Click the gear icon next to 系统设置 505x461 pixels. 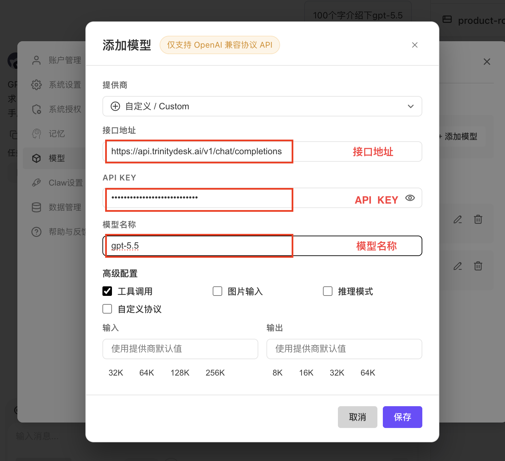pos(36,85)
